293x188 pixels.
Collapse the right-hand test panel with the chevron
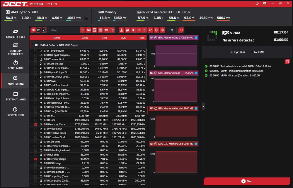pos(203,107)
